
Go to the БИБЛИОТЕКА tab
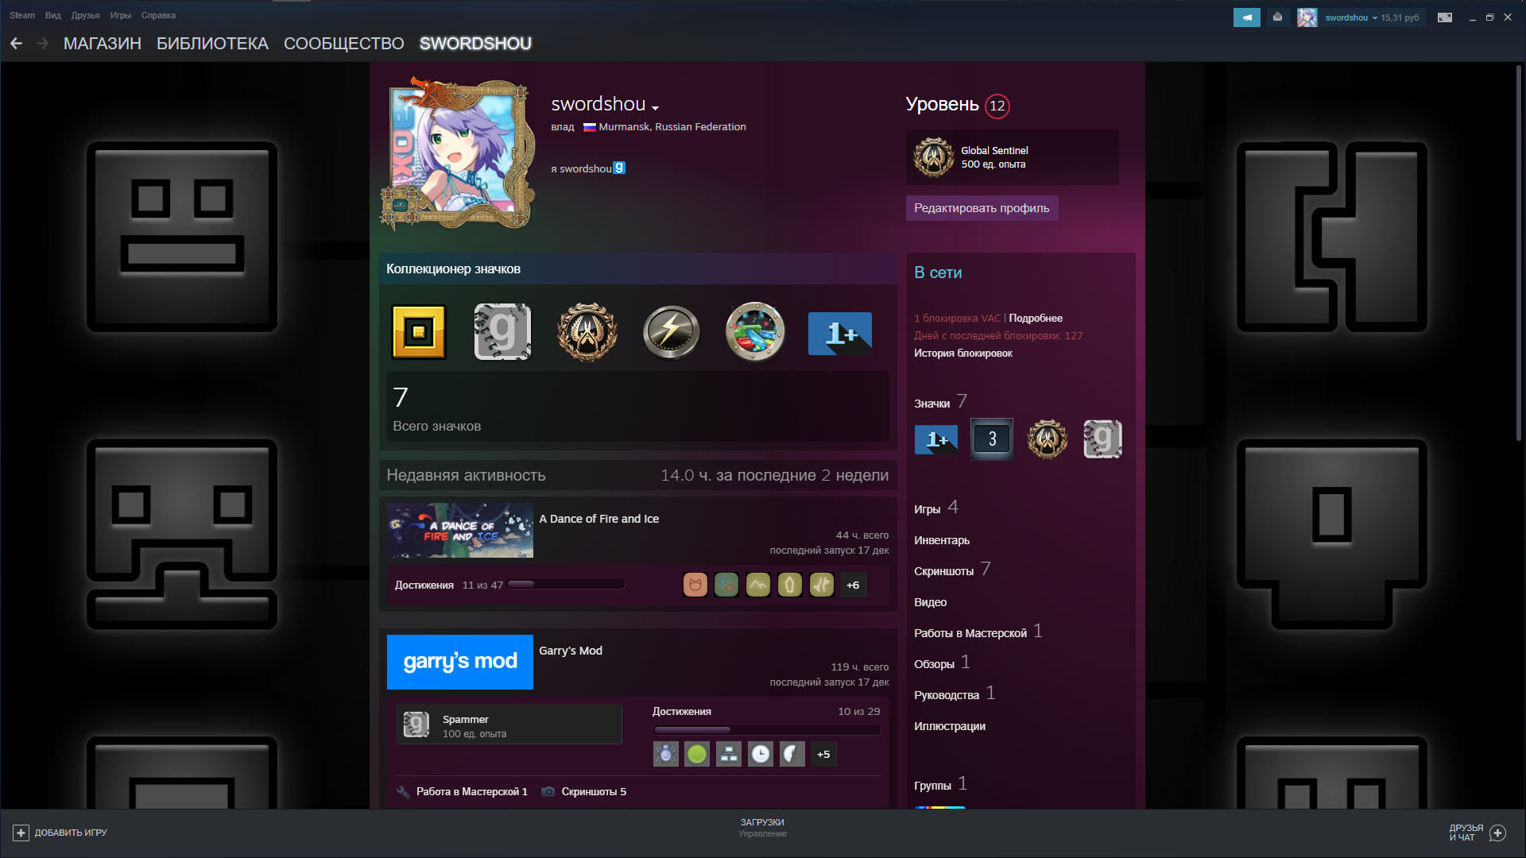click(x=212, y=44)
